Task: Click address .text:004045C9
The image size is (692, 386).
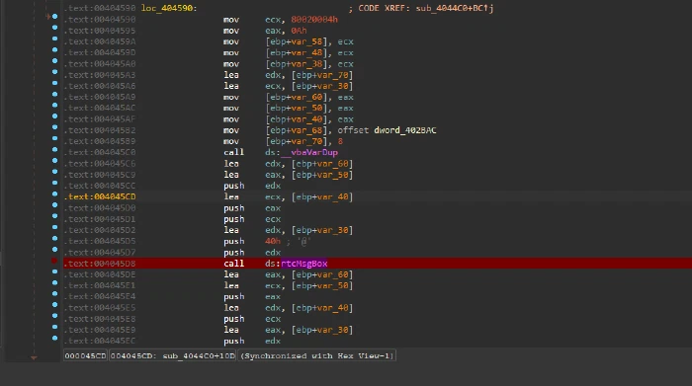Action: [100, 175]
